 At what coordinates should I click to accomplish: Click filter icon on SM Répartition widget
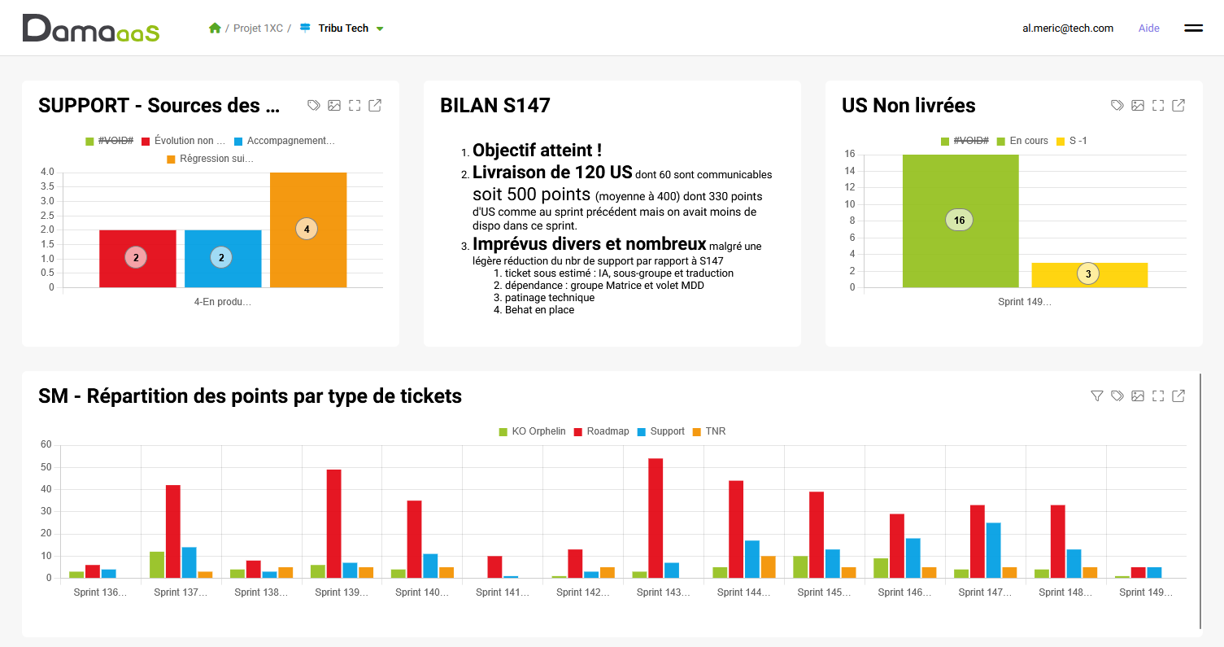(1097, 396)
